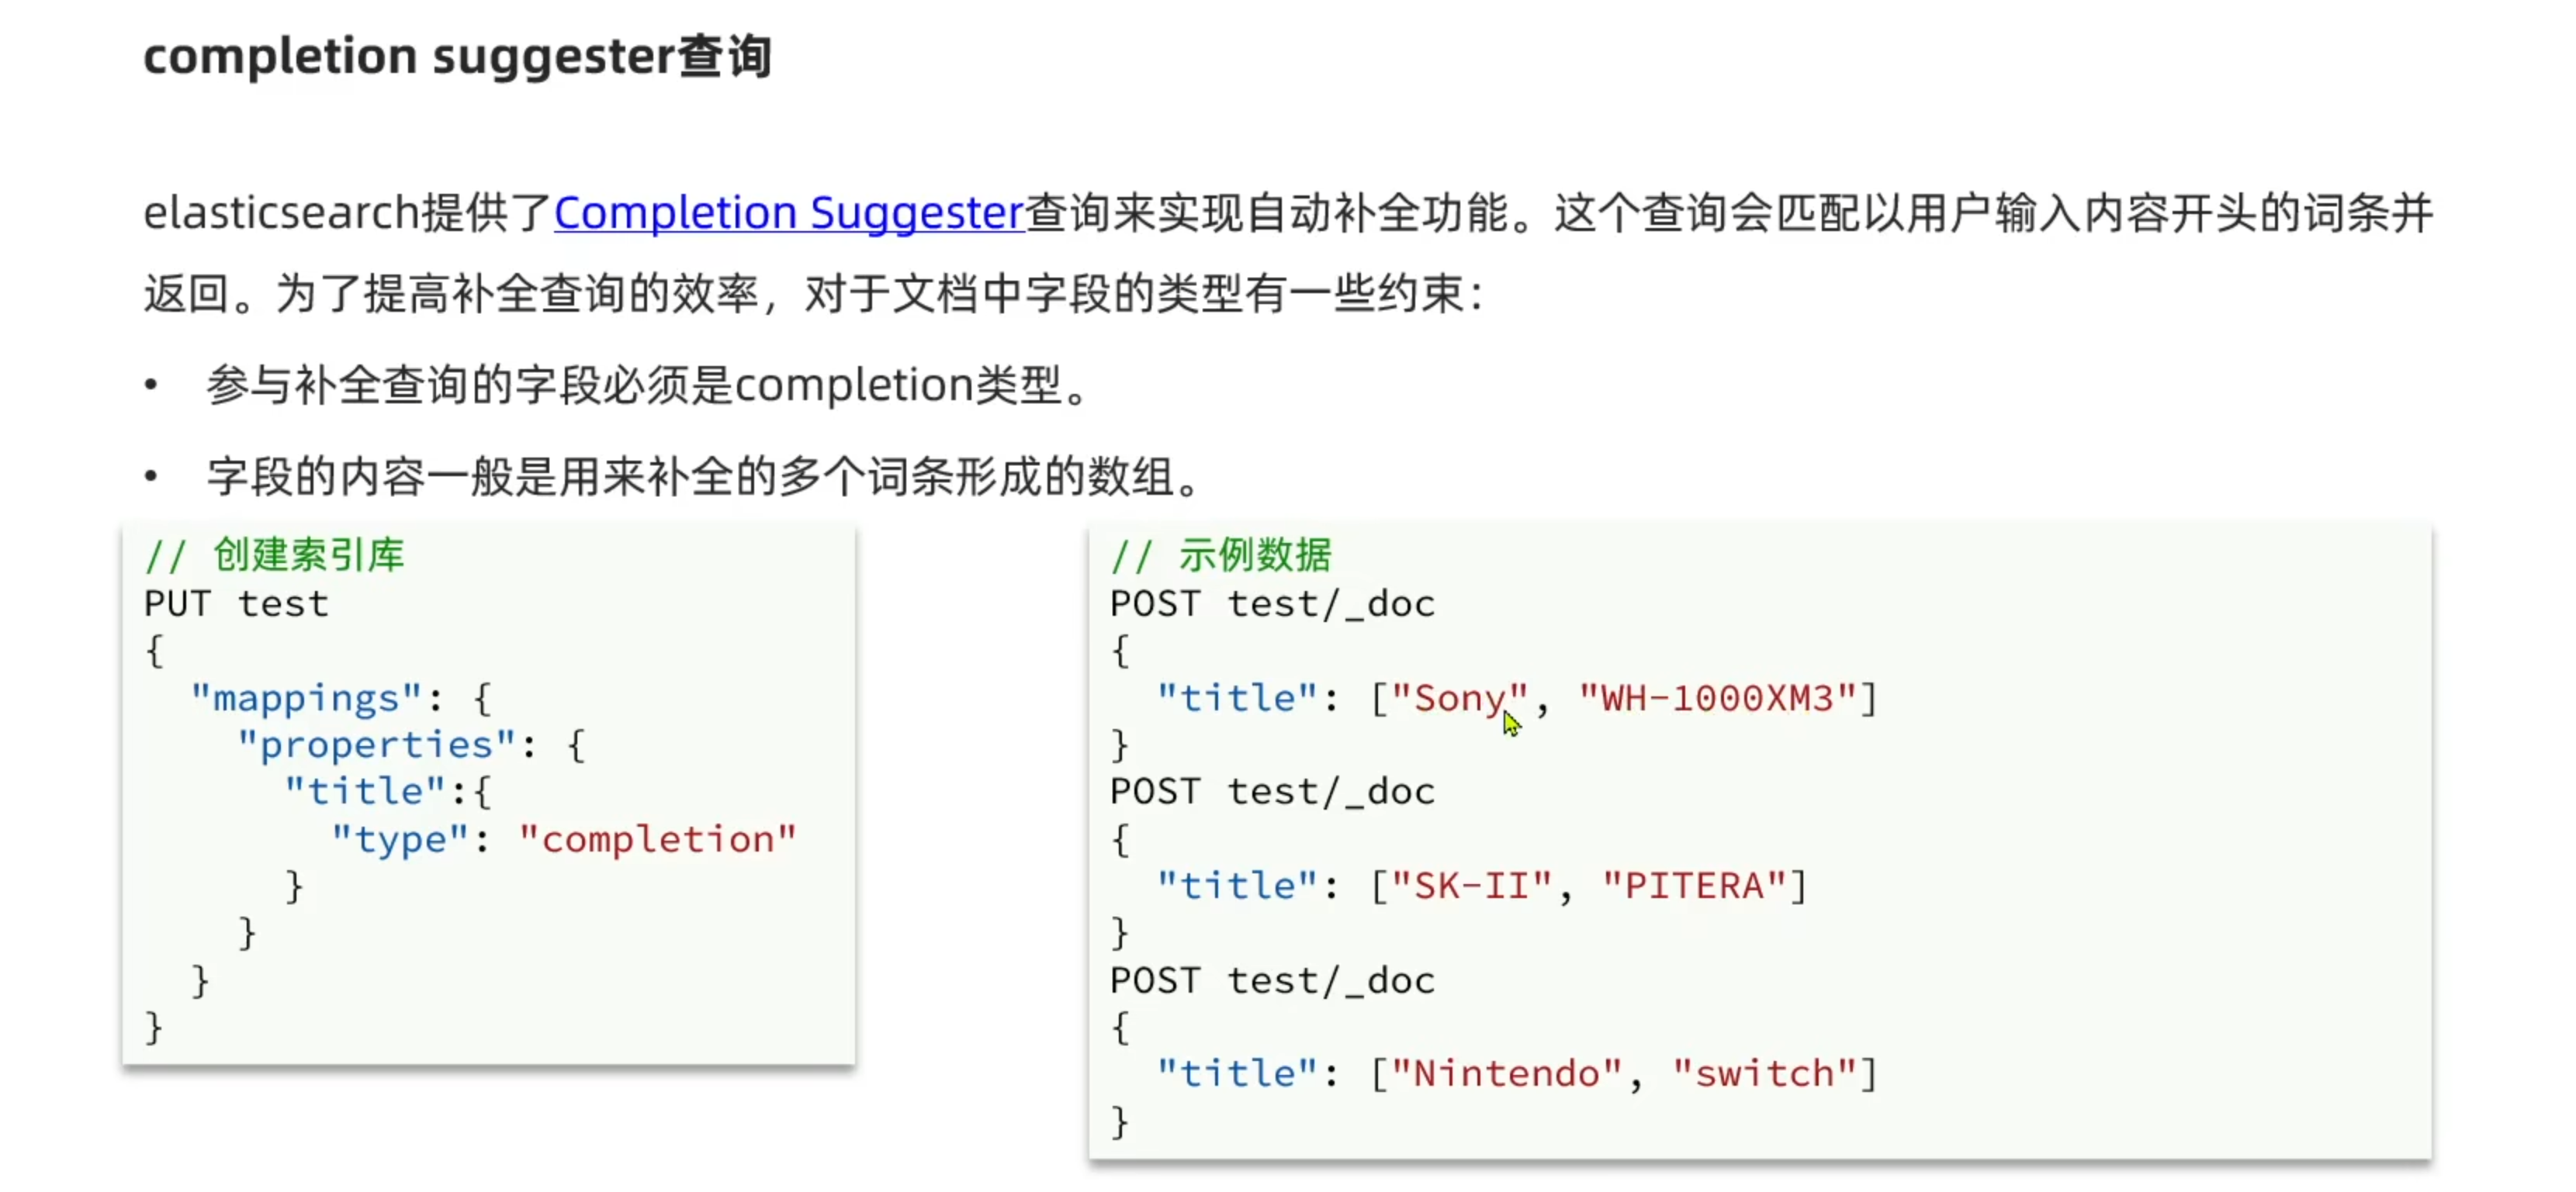Image resolution: width=2576 pixels, height=1192 pixels.
Task: Click the "PITERA" string value
Action: click(1694, 886)
